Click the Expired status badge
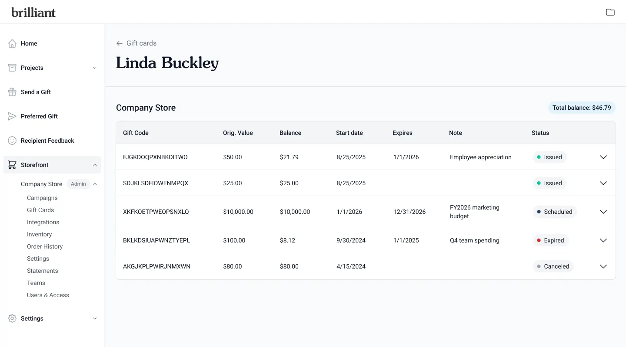 coord(550,240)
